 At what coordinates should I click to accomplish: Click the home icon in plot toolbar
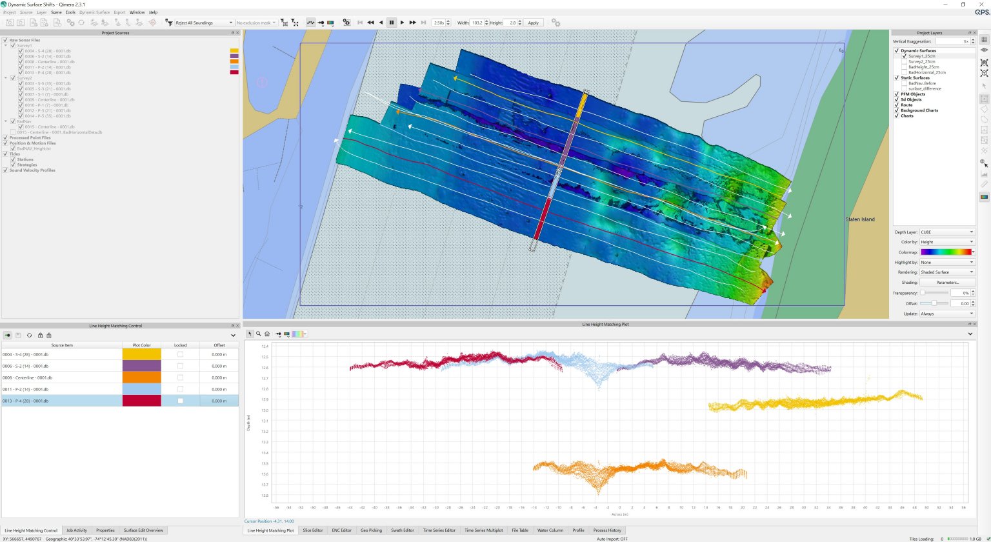coord(267,334)
